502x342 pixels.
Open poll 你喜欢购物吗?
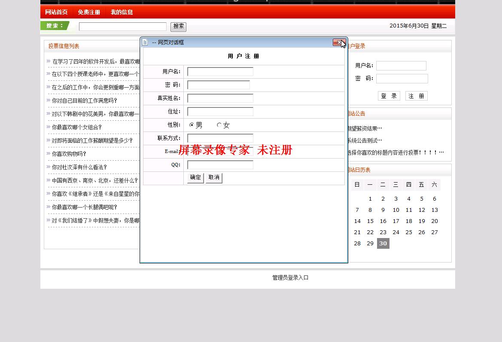click(69, 154)
